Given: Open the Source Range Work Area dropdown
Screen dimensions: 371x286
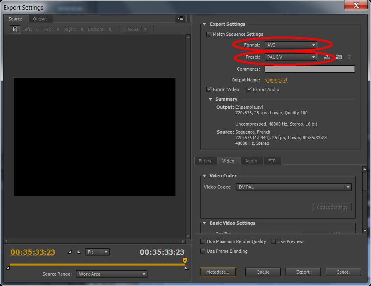Looking at the screenshot, I should (x=112, y=274).
